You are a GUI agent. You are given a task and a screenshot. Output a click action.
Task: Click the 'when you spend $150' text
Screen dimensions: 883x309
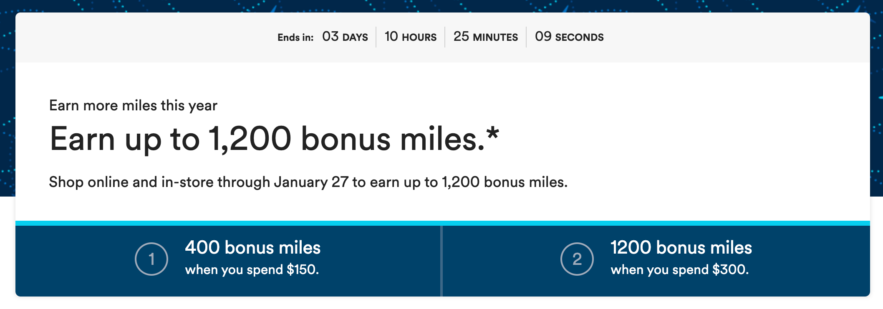tap(252, 270)
